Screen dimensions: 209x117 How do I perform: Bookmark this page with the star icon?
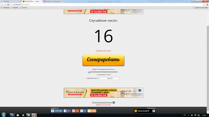pos(204,5)
